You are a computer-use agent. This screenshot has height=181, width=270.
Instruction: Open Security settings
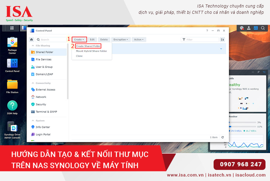point(48,104)
